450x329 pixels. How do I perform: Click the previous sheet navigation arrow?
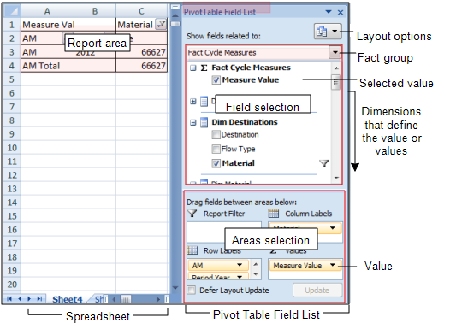20,298
